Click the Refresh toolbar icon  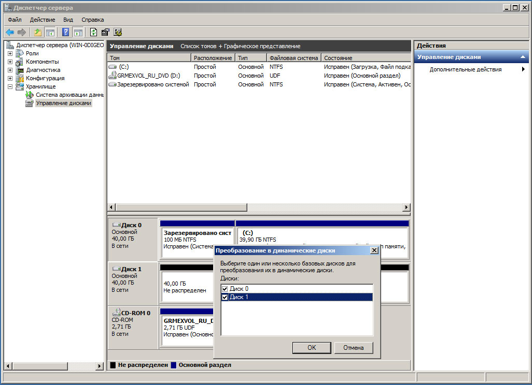[93, 32]
